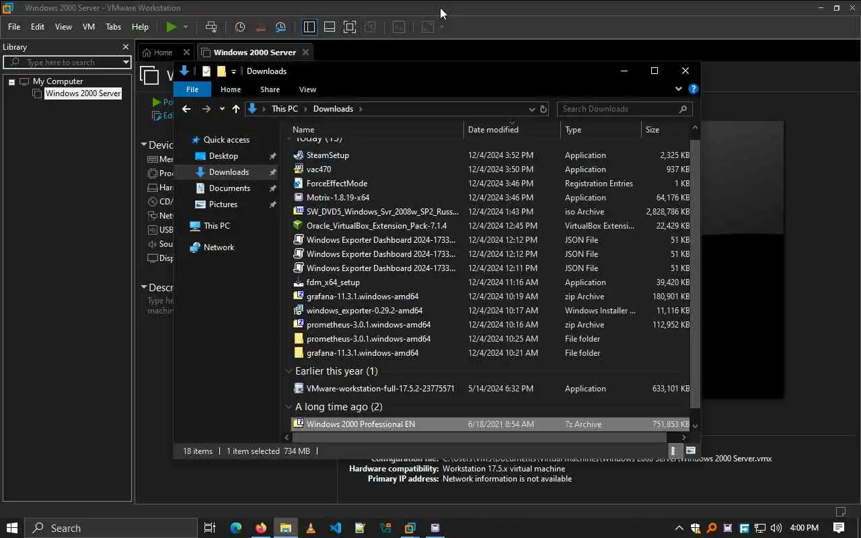Open the Explorer Home ribbon tab
The width and height of the screenshot is (861, 538).
[231, 89]
